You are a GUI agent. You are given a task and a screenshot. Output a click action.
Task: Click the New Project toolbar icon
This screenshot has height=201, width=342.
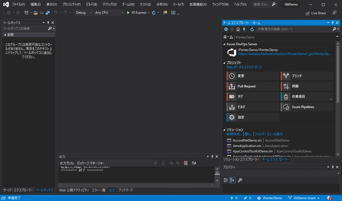pyautogui.click(x=27, y=13)
